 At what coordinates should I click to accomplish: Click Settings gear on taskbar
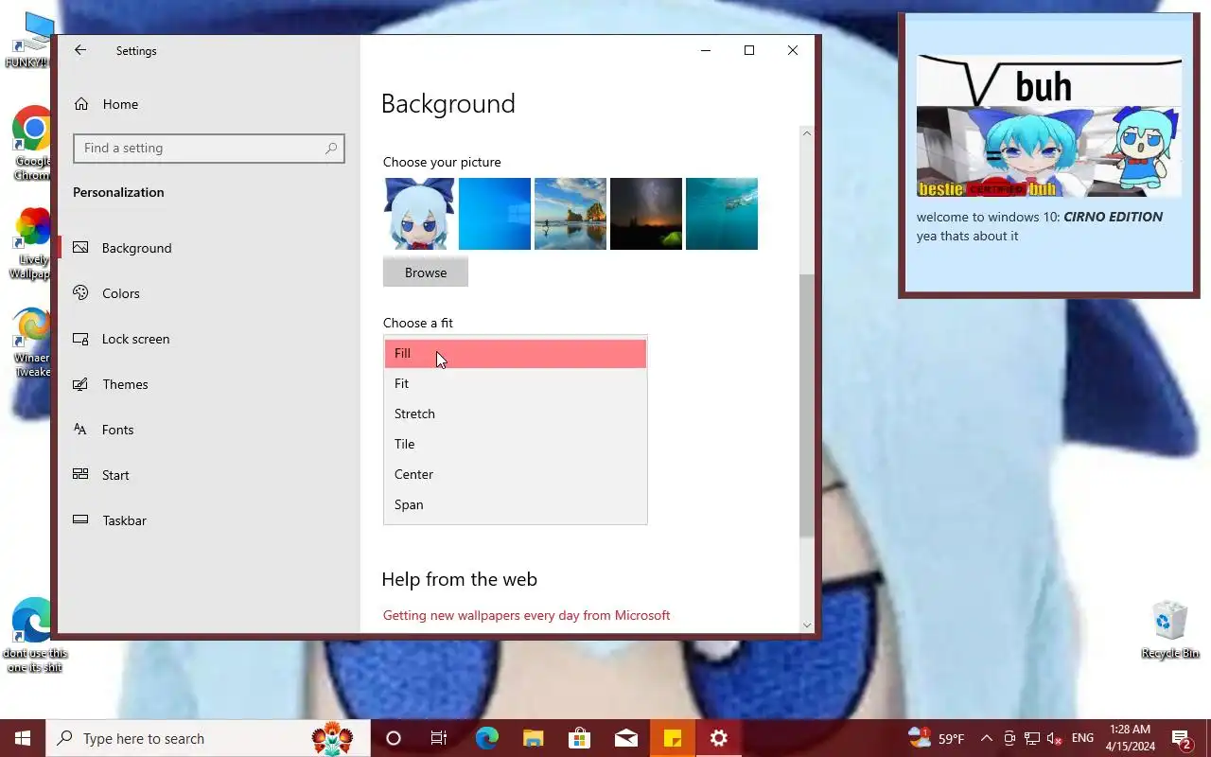coord(719,738)
